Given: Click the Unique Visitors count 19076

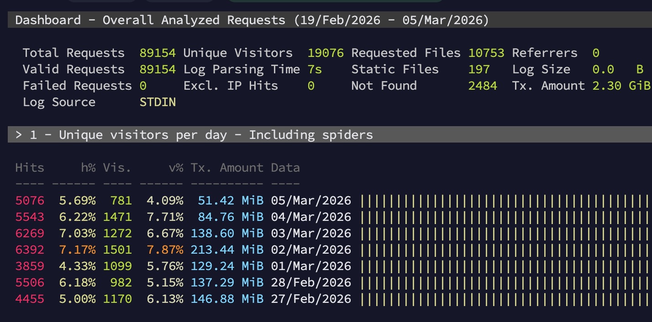Looking at the screenshot, I should point(326,53).
